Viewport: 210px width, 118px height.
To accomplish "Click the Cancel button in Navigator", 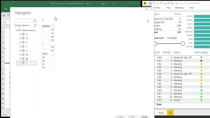I will click(x=144, y=117).
